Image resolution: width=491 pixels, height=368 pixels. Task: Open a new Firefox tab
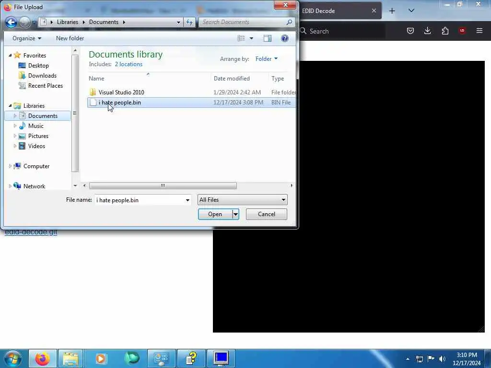tap(392, 11)
